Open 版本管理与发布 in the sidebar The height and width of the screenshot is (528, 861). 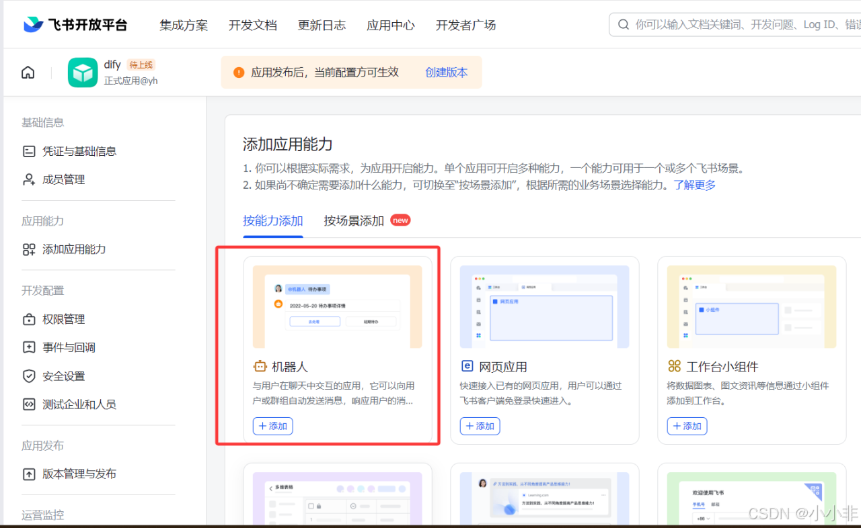[x=79, y=474]
